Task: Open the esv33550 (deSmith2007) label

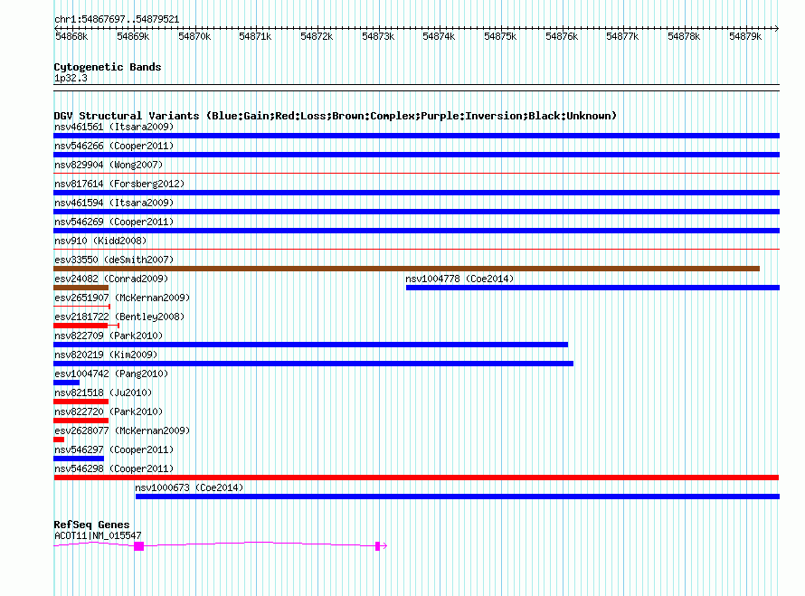Action: pos(114,260)
